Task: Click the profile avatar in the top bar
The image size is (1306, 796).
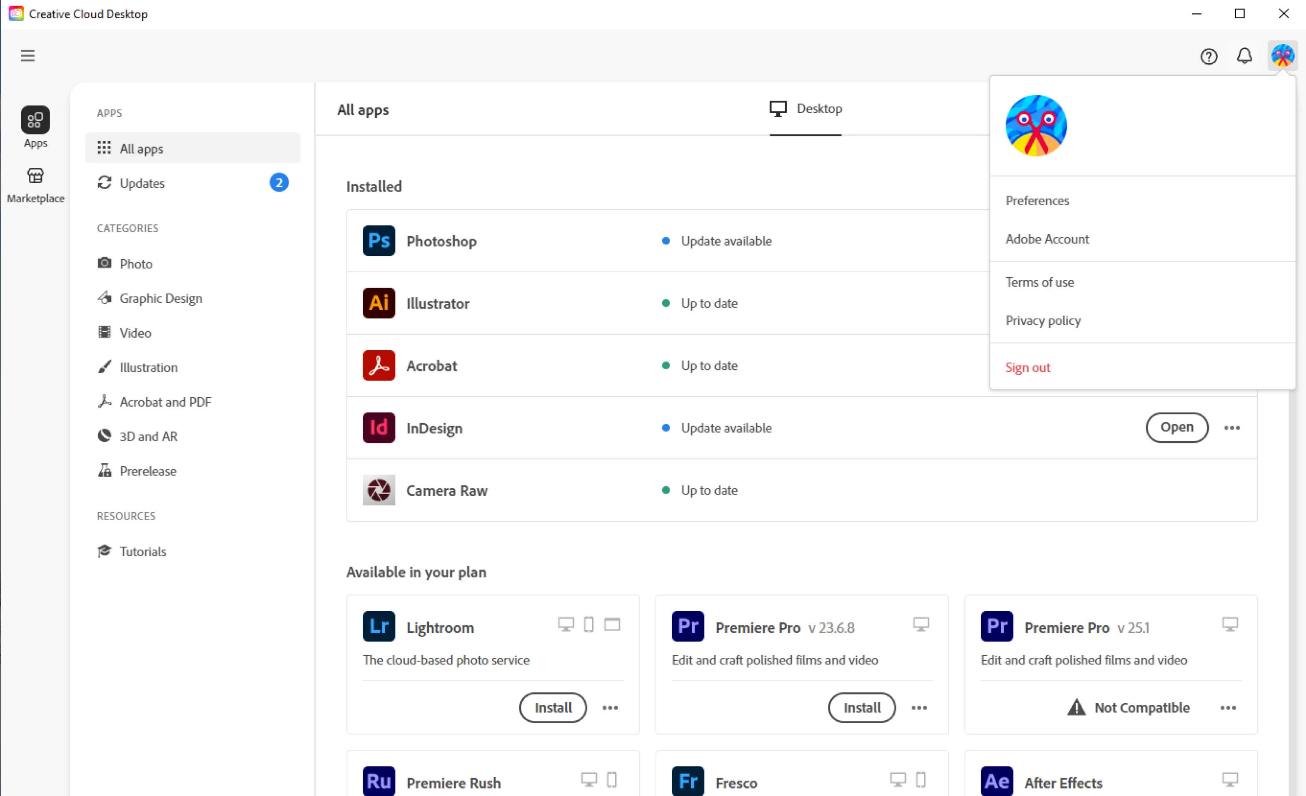Action: pos(1281,56)
